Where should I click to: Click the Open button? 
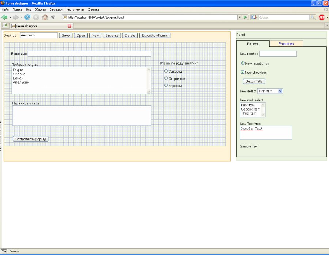coord(80,35)
